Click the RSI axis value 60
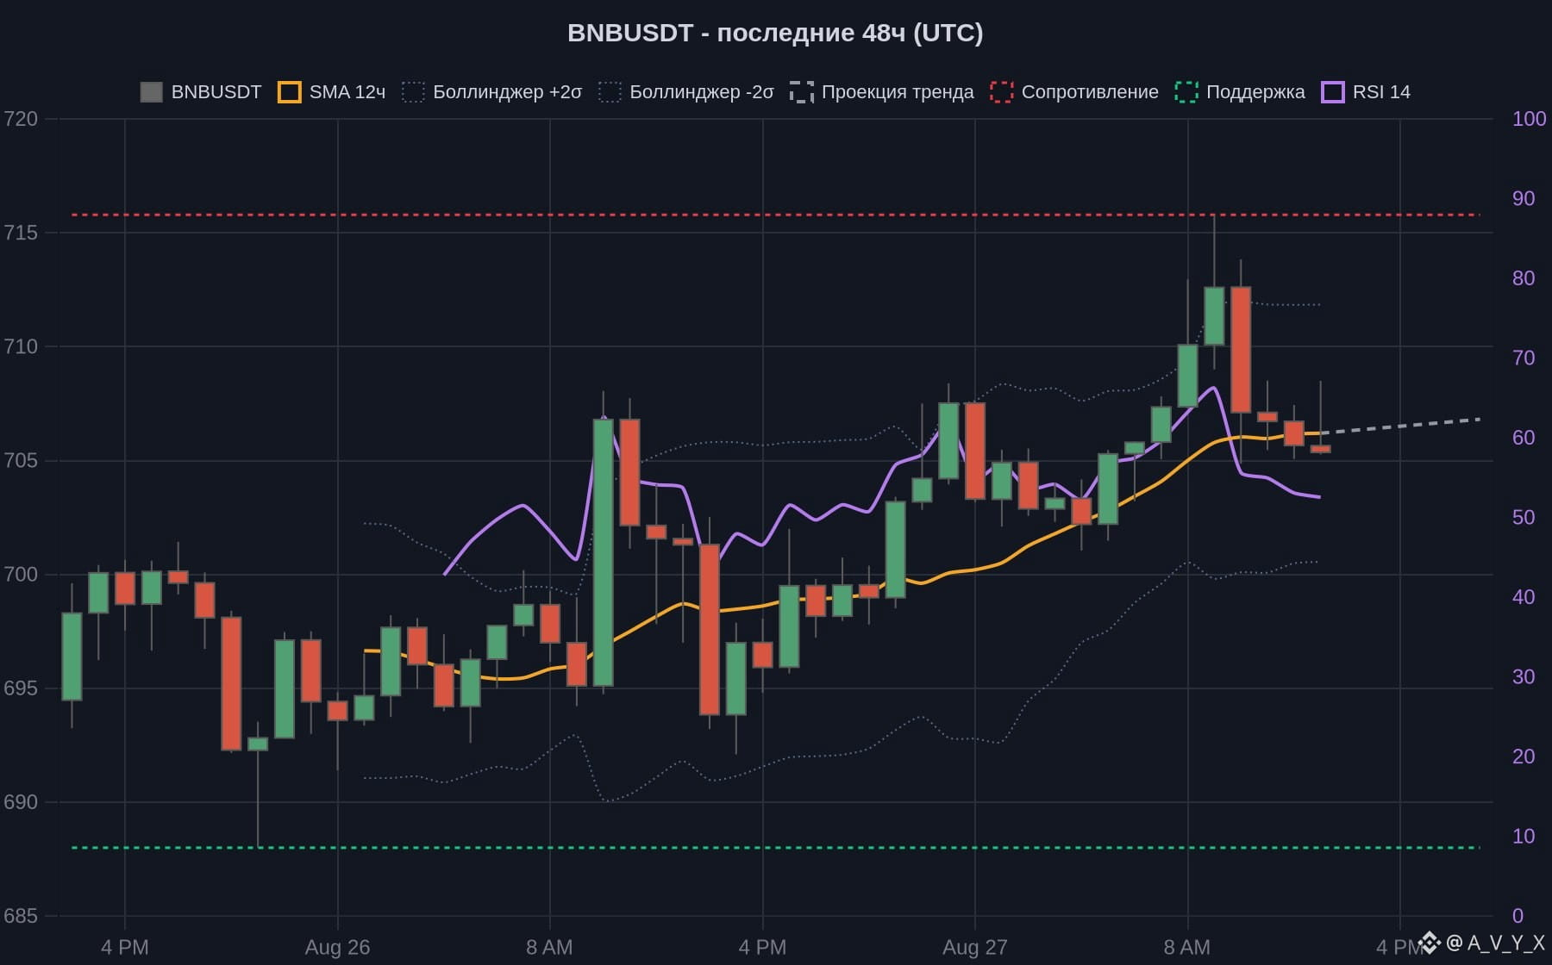Screen dimensions: 1552x965 pyautogui.click(x=1524, y=438)
